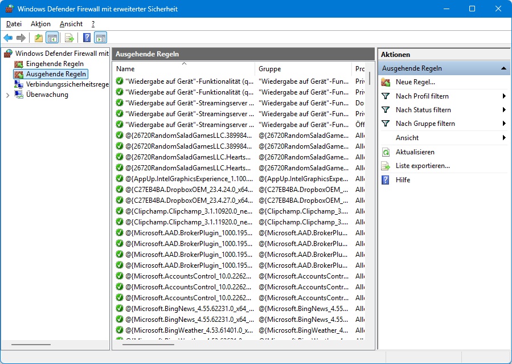Click the blue Help toolbar icon
Image resolution: width=512 pixels, height=364 pixels.
click(87, 38)
